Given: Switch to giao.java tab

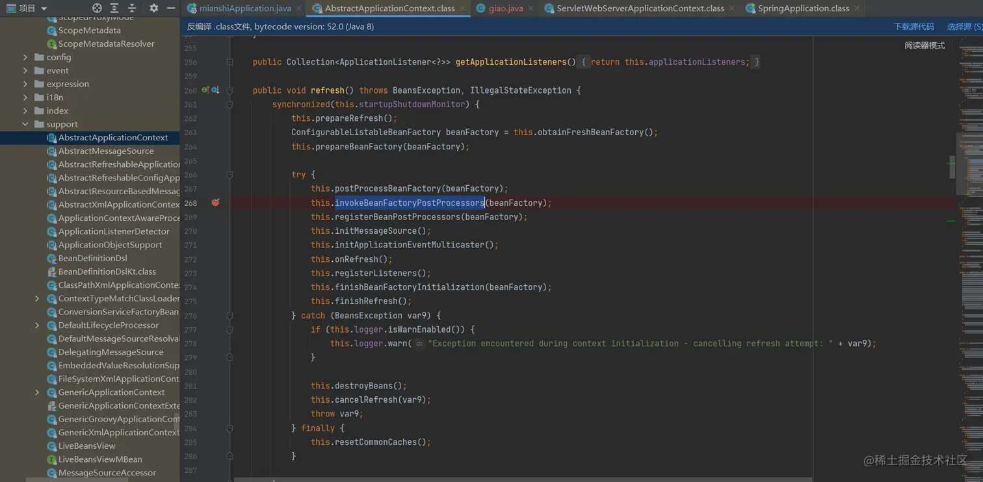Looking at the screenshot, I should tap(506, 8).
